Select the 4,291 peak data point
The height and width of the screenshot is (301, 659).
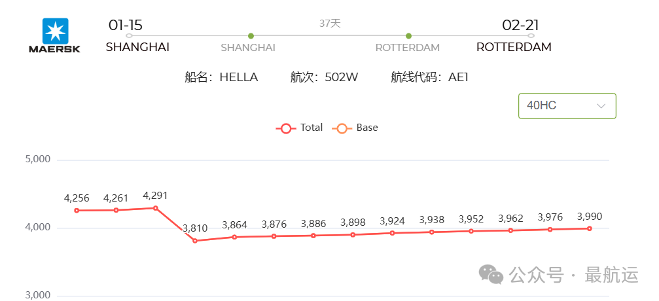pyautogui.click(x=156, y=208)
